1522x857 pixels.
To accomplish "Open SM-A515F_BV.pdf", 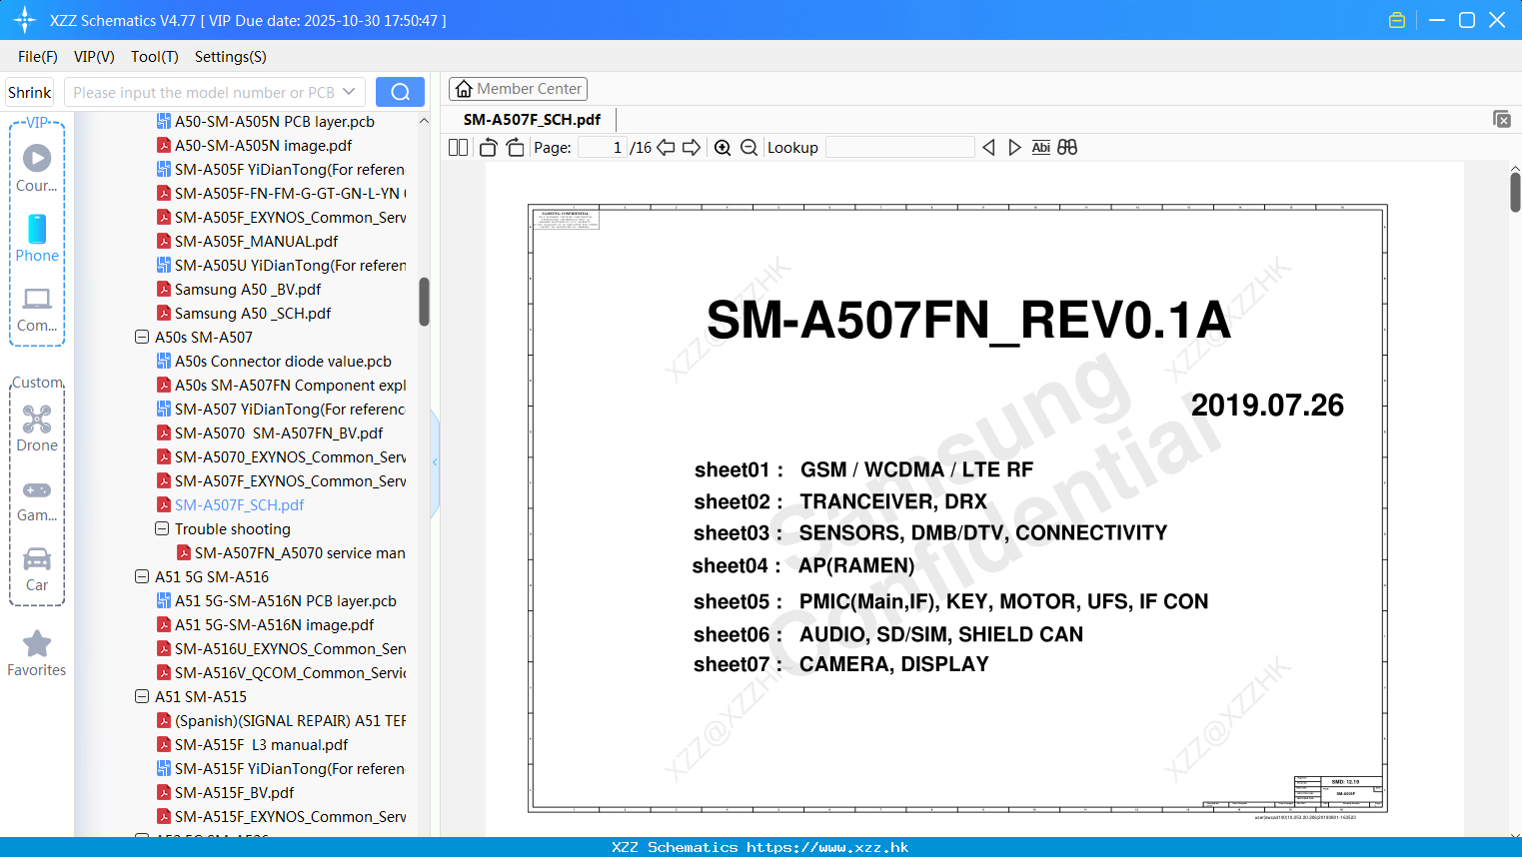I will click(x=225, y=793).
